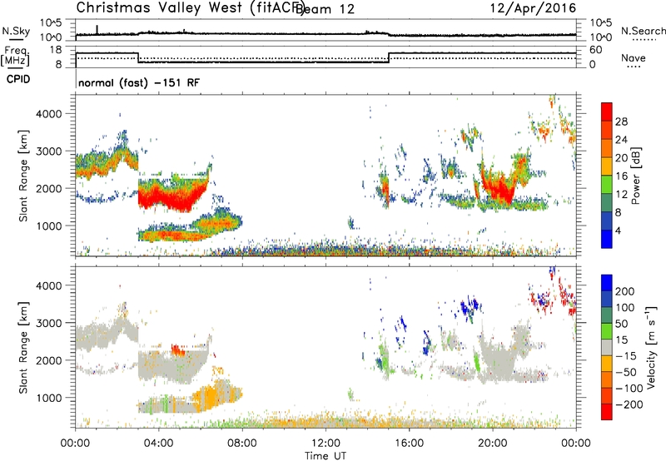Viewport: 666px width, 461px height.
Task: Click the '04:00' time axis label
Action: click(158, 444)
